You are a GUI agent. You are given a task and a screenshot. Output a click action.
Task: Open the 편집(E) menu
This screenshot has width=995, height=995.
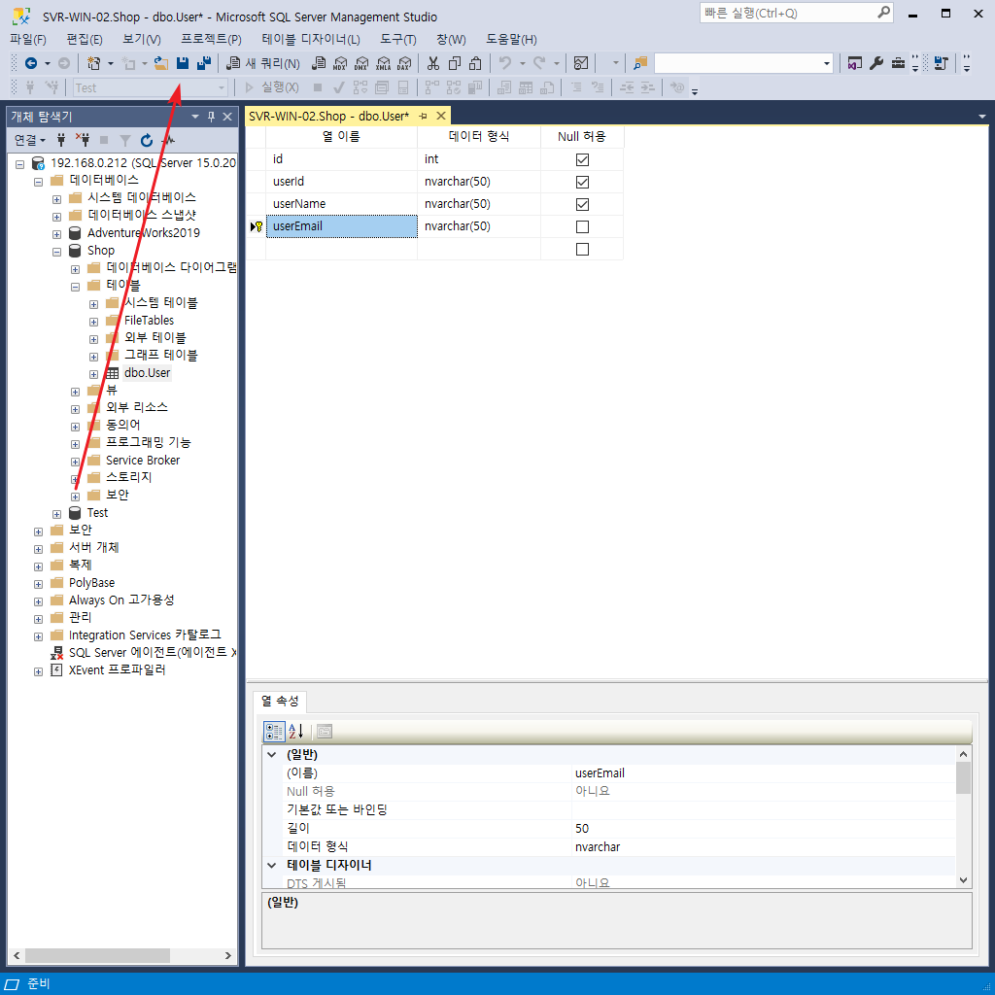(85, 39)
